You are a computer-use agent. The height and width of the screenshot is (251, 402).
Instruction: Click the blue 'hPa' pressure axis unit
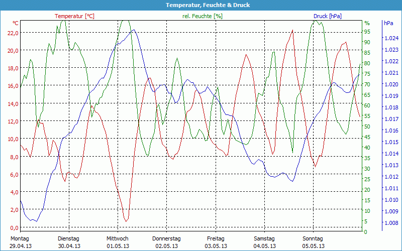388,23
